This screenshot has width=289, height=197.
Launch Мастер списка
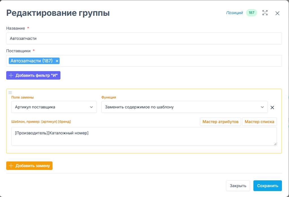(259, 122)
